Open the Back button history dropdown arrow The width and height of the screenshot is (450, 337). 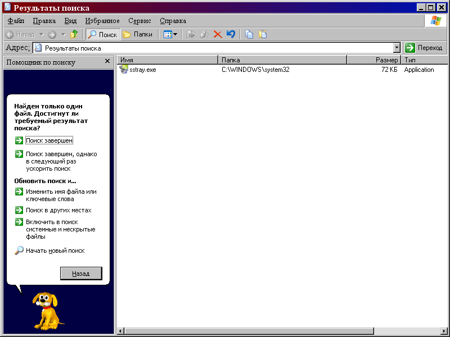[x=41, y=34]
